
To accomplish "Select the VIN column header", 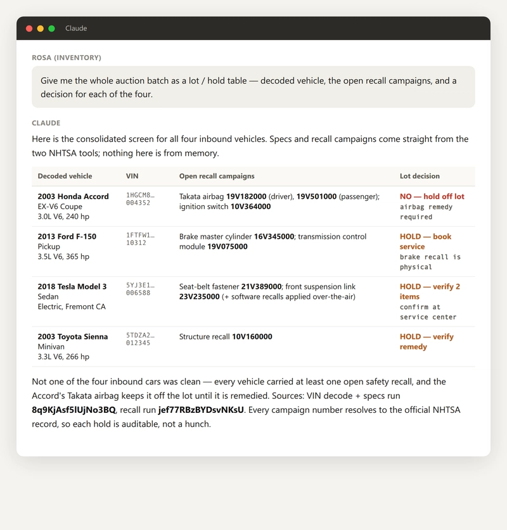I will [132, 176].
